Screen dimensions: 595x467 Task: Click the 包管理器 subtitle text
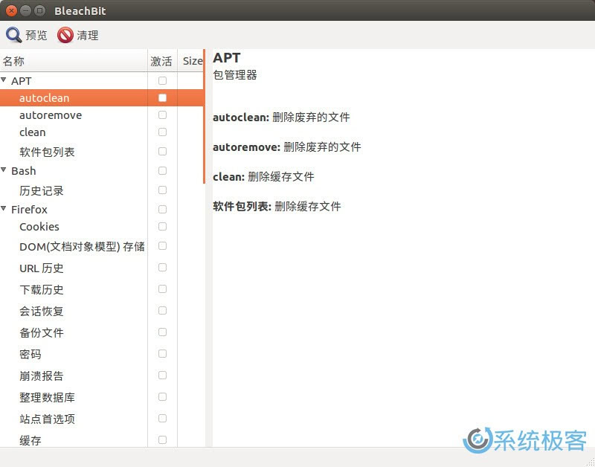click(x=235, y=75)
